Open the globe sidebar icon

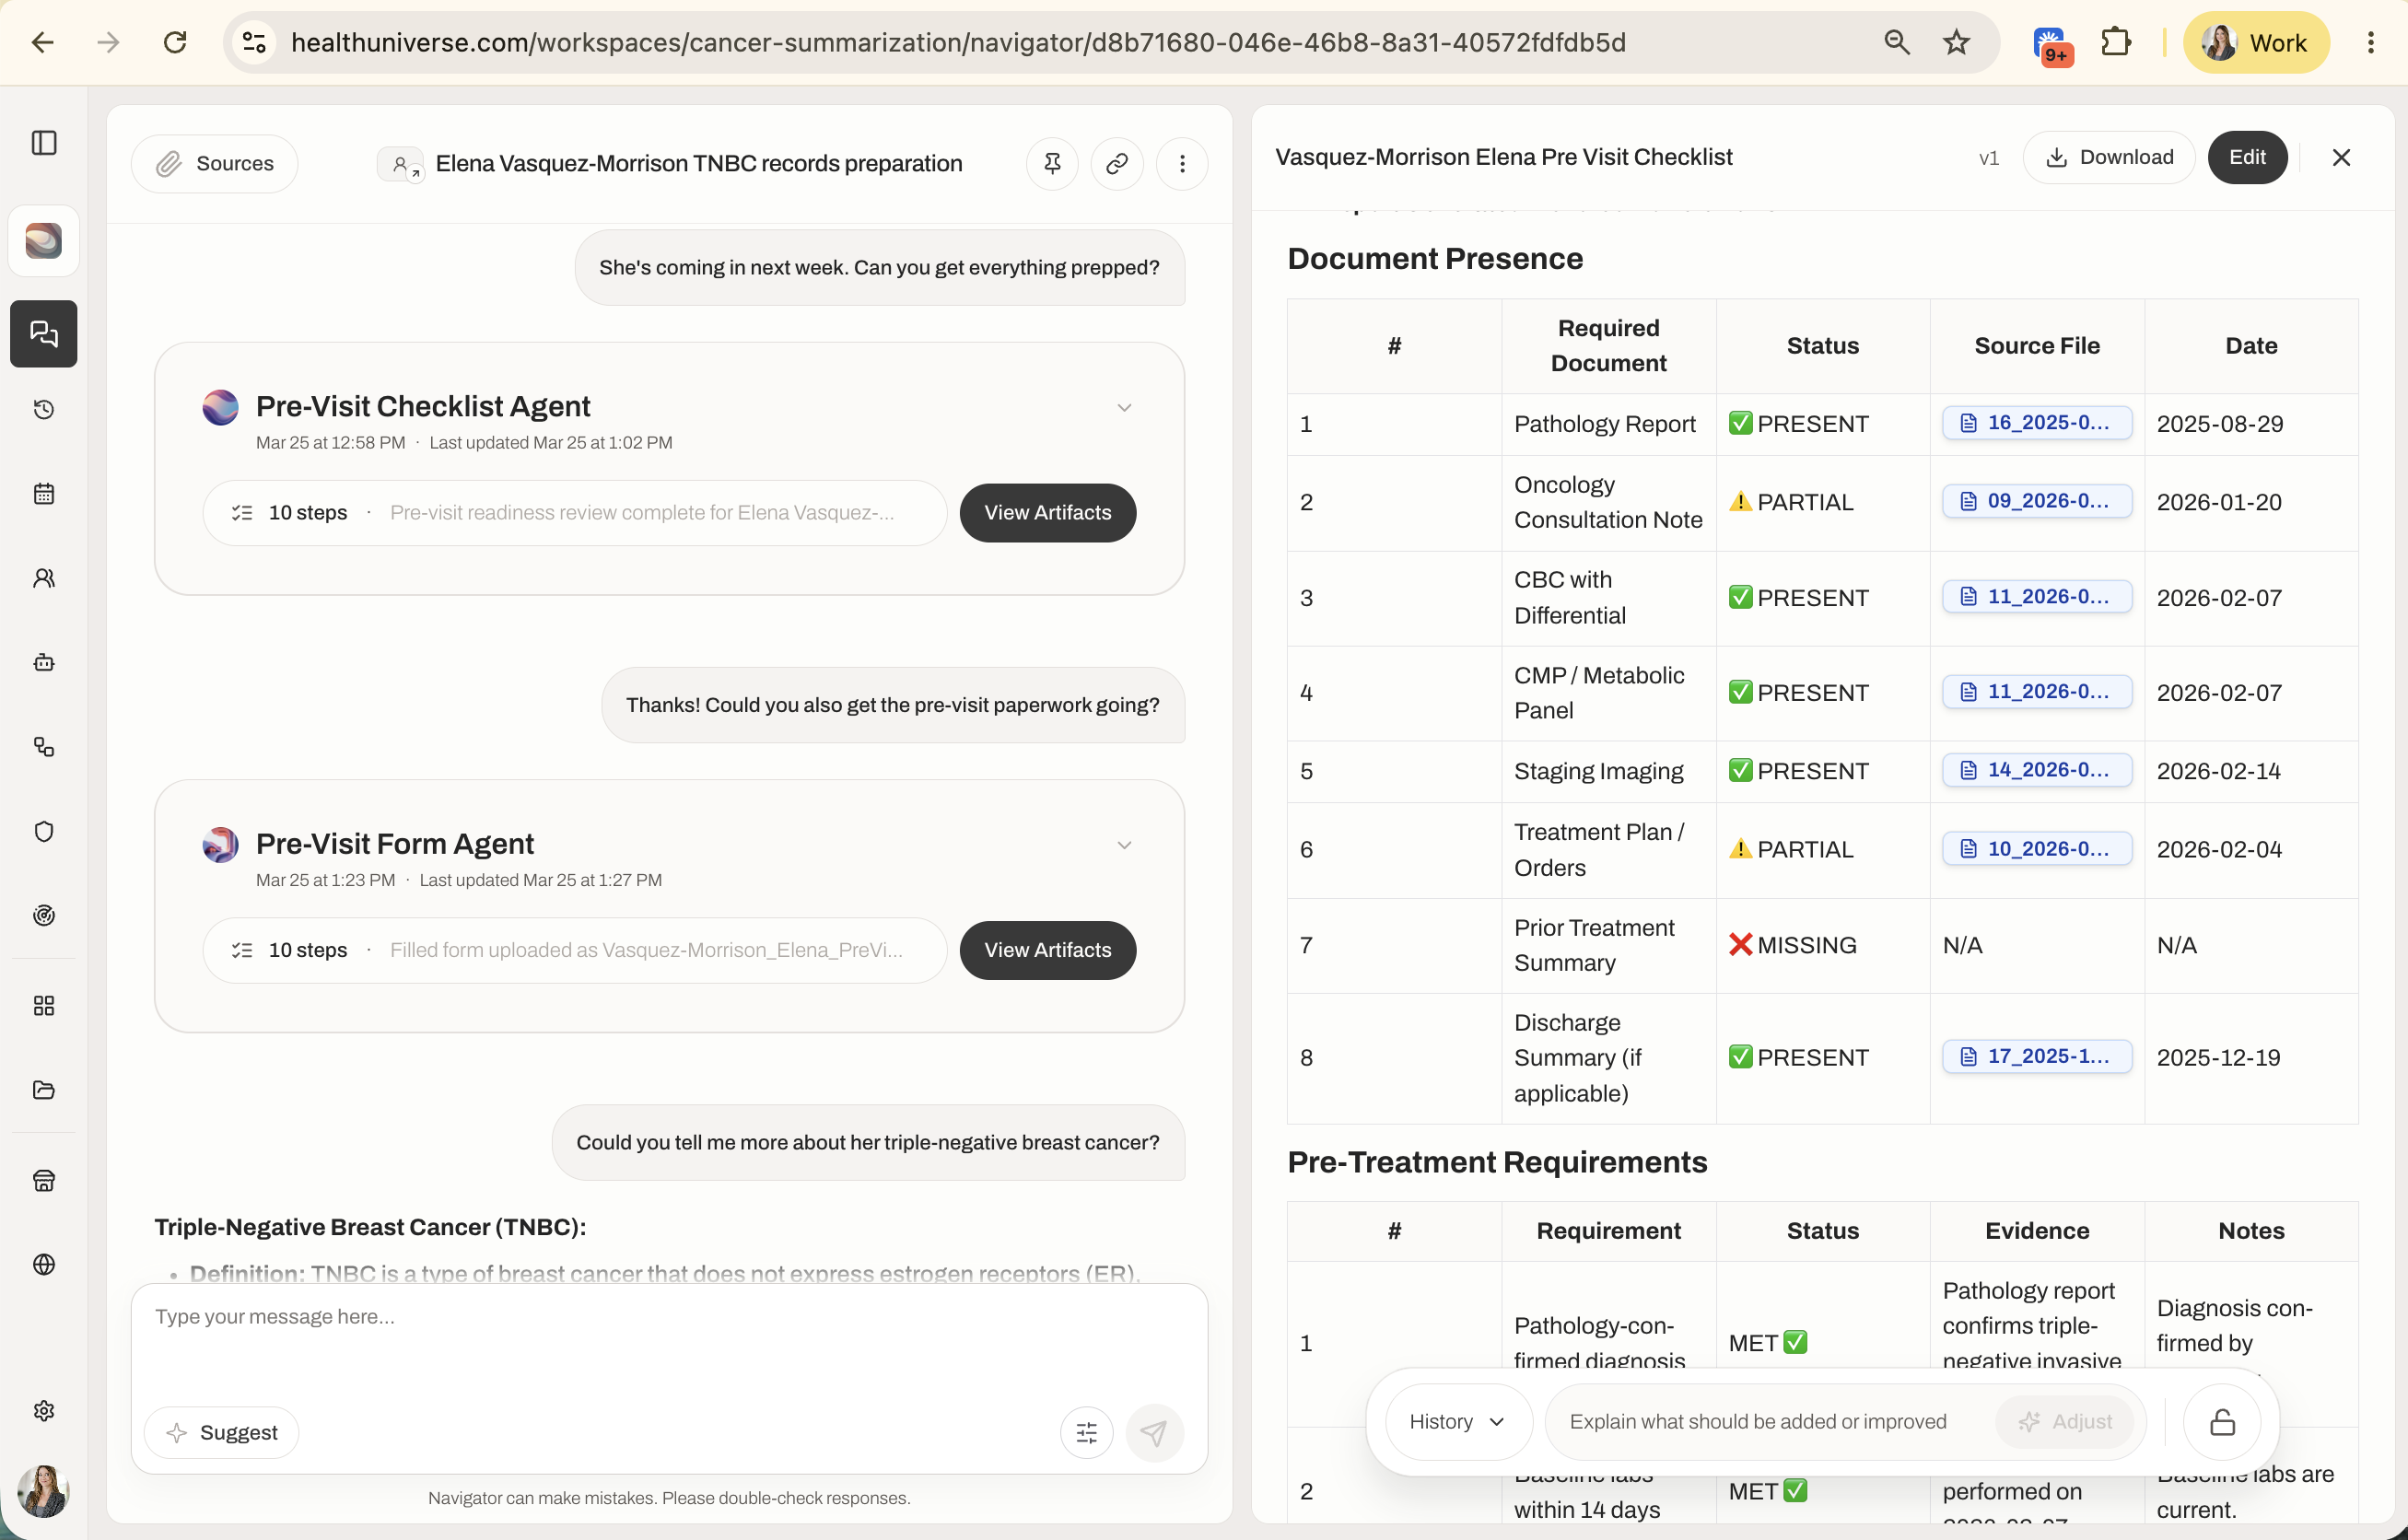point(44,1264)
